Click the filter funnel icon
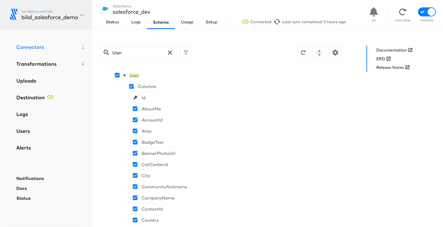Image resolution: width=443 pixels, height=227 pixels. point(186,53)
